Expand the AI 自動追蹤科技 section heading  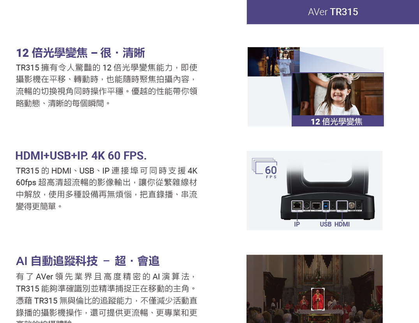(88, 261)
